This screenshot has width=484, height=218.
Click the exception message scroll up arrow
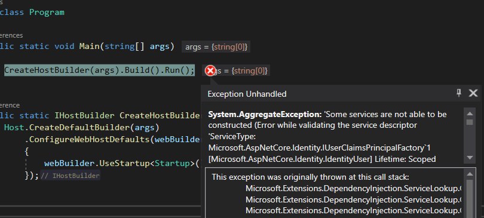pos(470,114)
